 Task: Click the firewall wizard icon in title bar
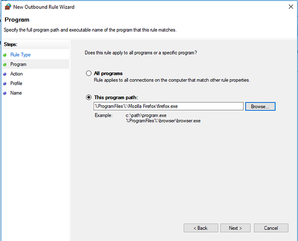[8, 6]
